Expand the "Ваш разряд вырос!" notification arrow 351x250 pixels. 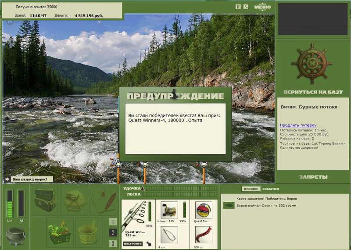(7, 179)
